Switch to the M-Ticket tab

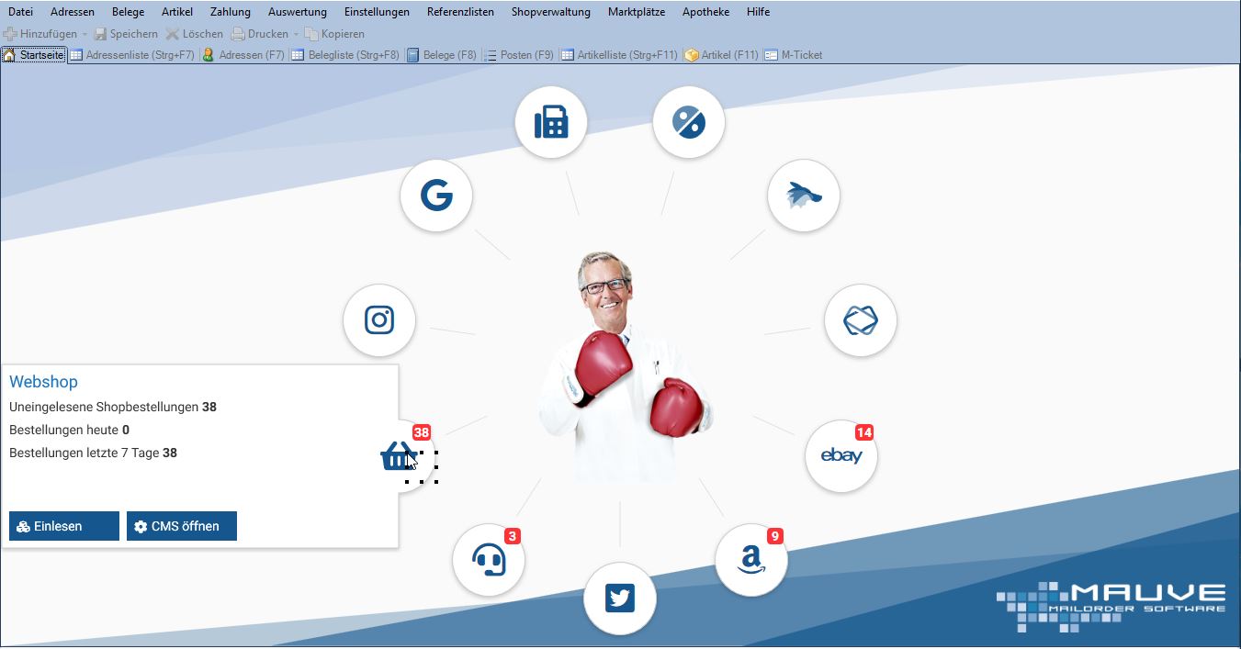(794, 55)
